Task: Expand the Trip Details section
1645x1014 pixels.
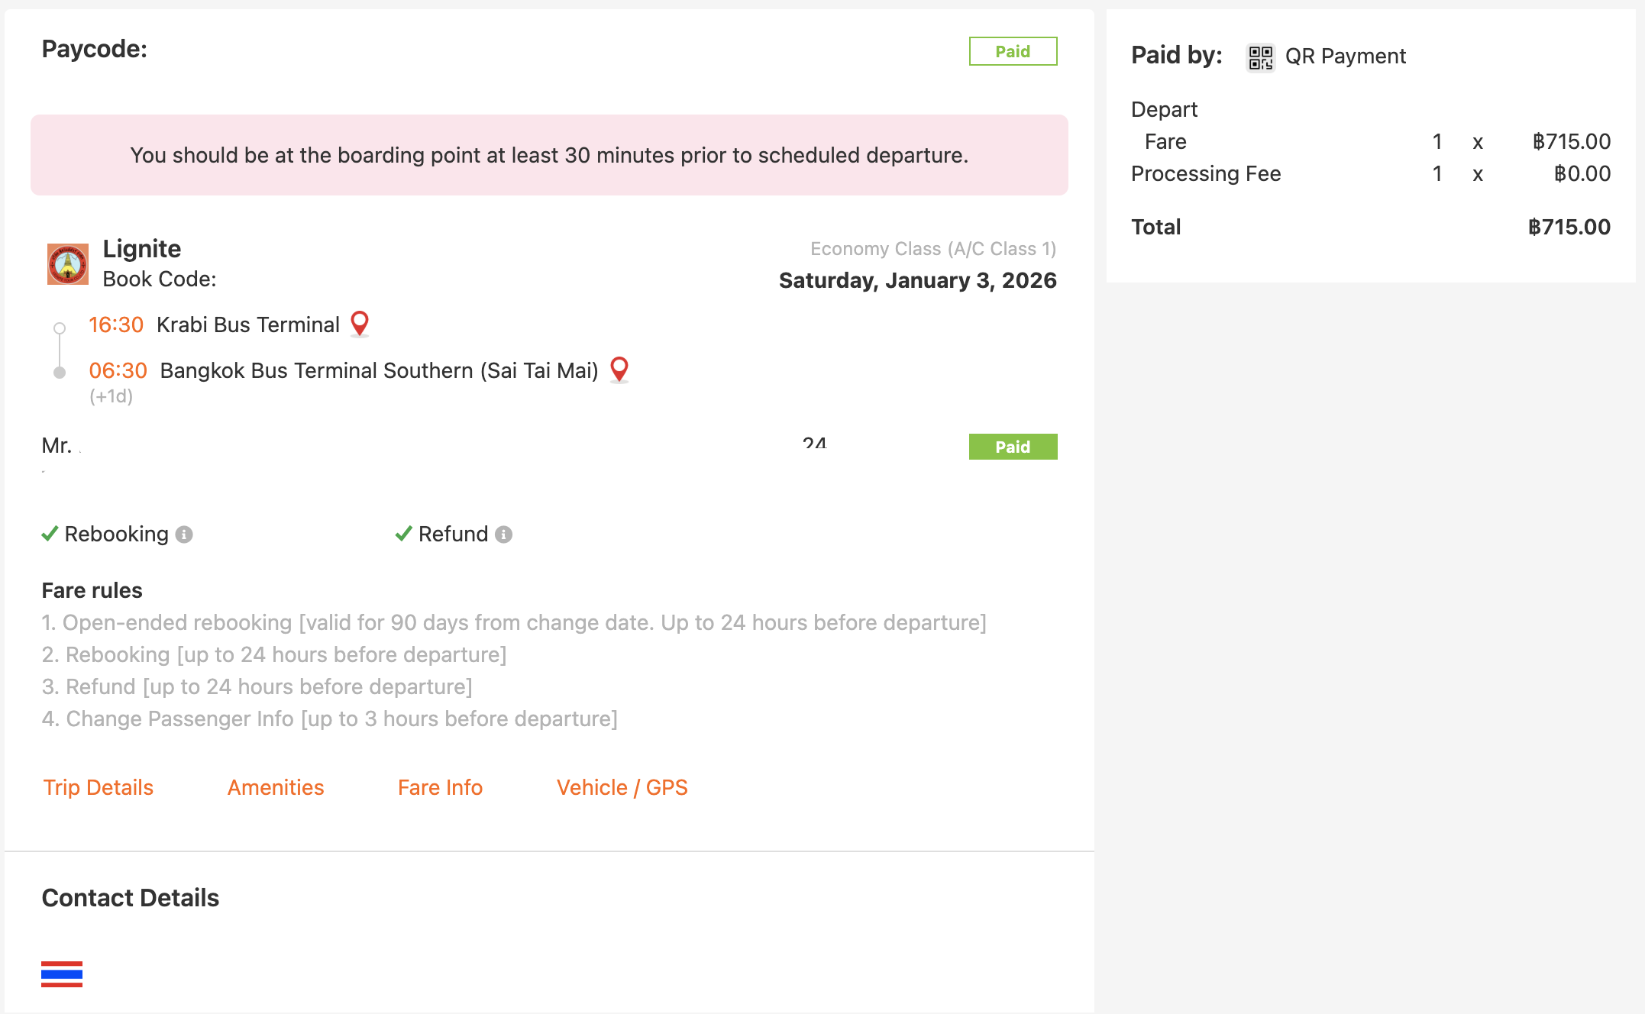Action: [98, 787]
